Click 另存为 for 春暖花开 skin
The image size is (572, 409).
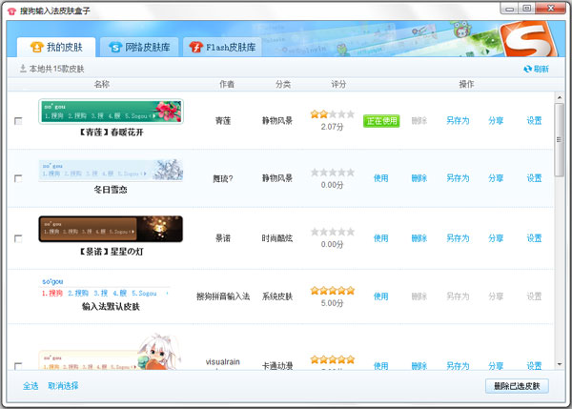[458, 121]
